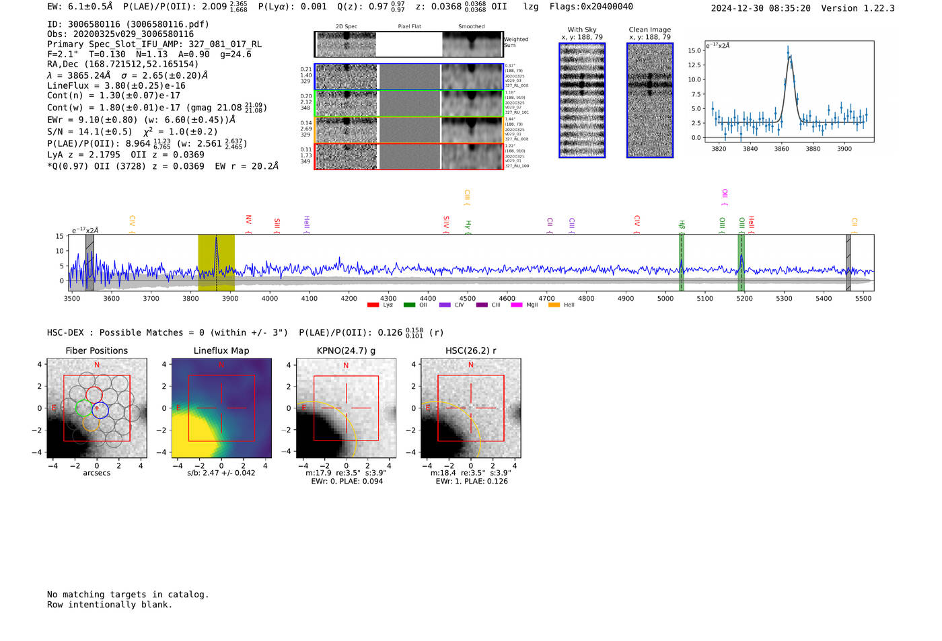Open the KPNO(24.7) g image
This screenshot has width=942, height=641.
tap(346, 408)
